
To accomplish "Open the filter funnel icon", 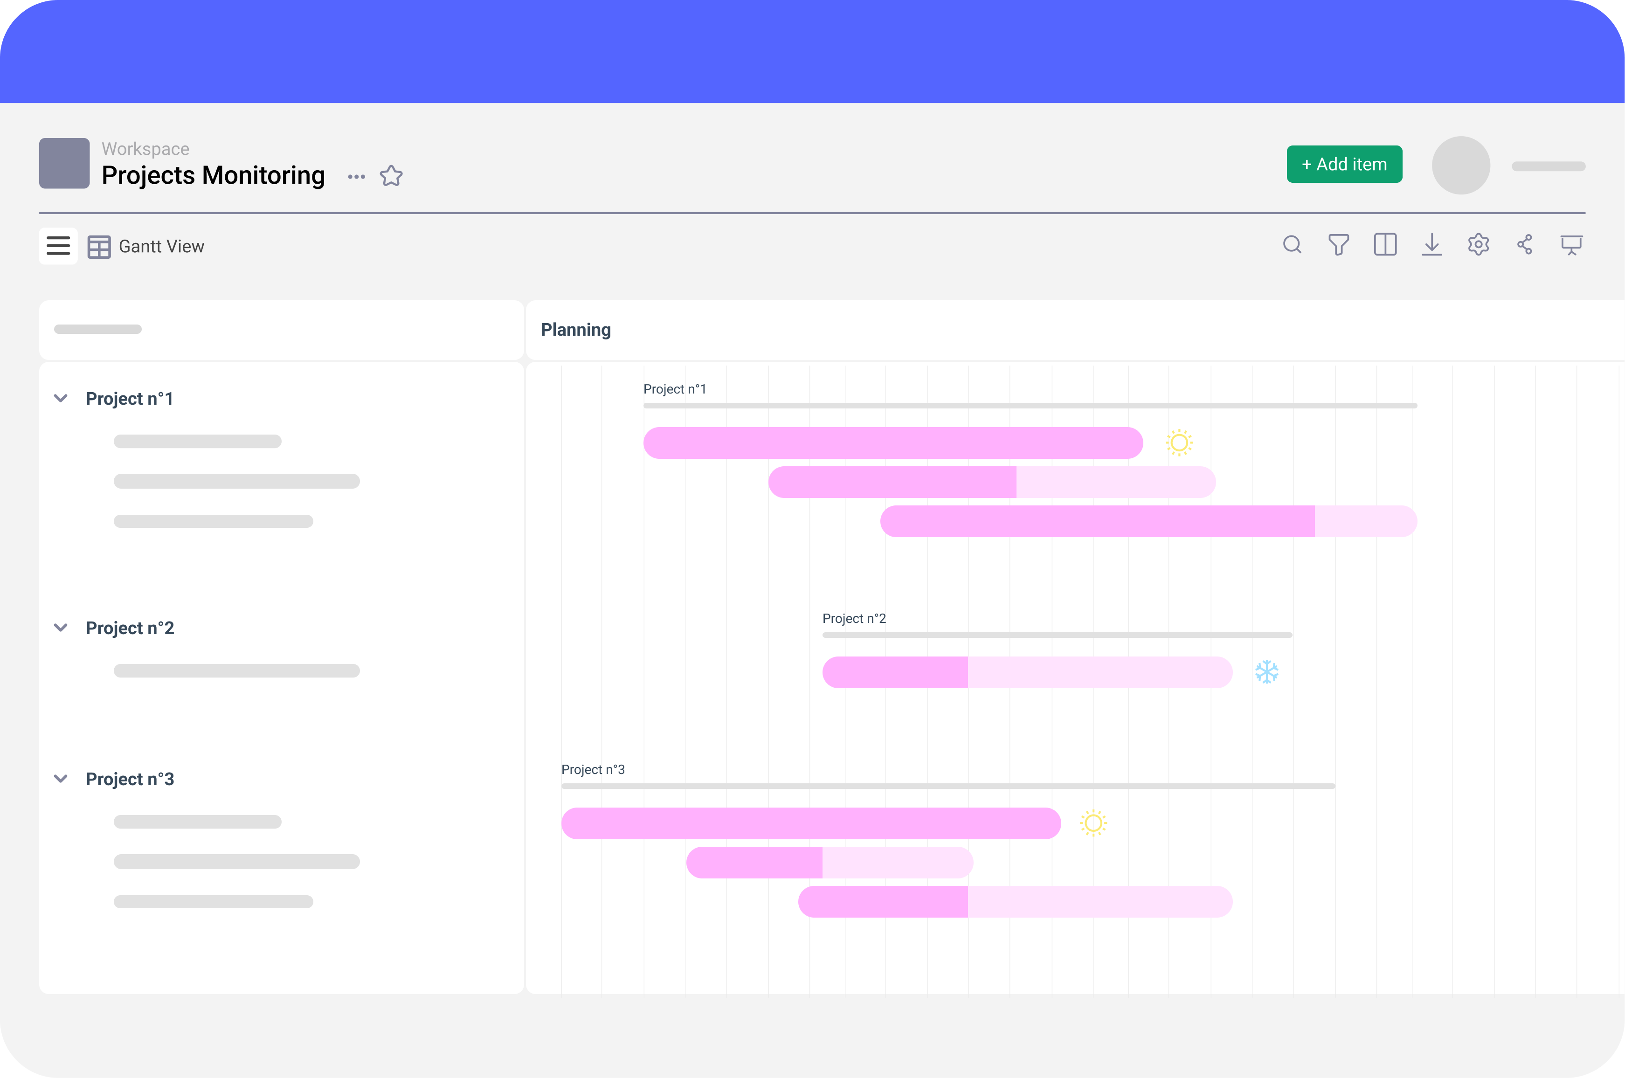I will point(1338,245).
